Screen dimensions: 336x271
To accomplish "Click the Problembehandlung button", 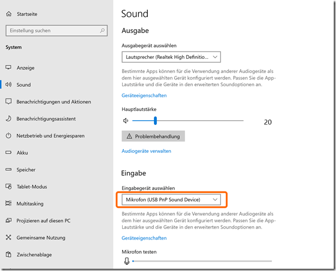I will [153, 136].
